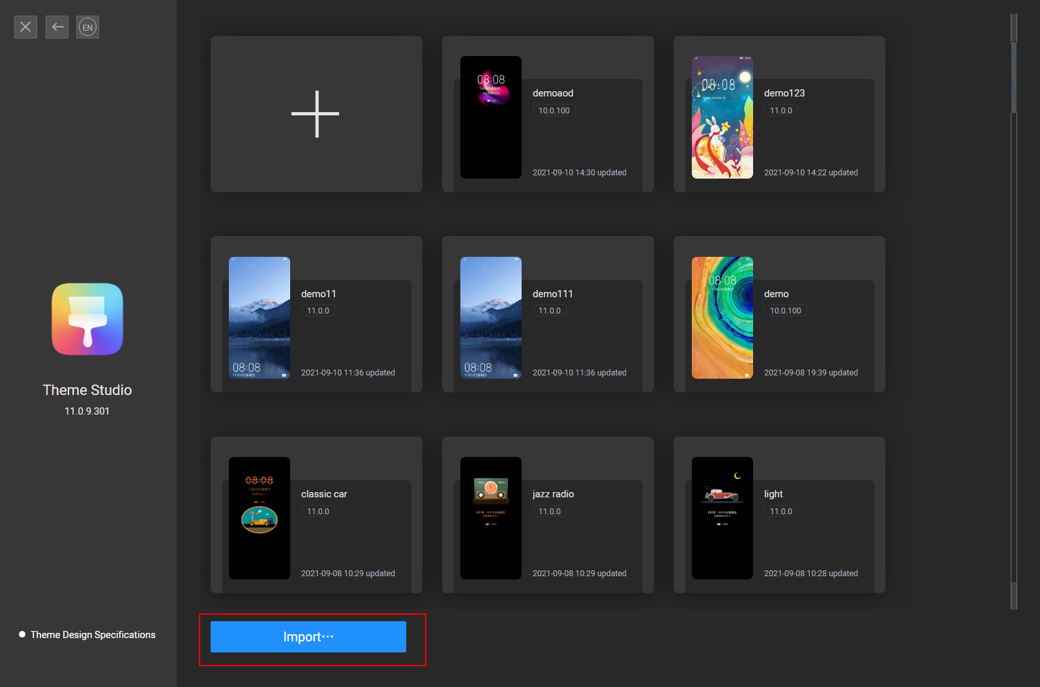Click the Theme Studio version number 11.0.9.301
Image resolution: width=1040 pixels, height=687 pixels.
pyautogui.click(x=87, y=411)
